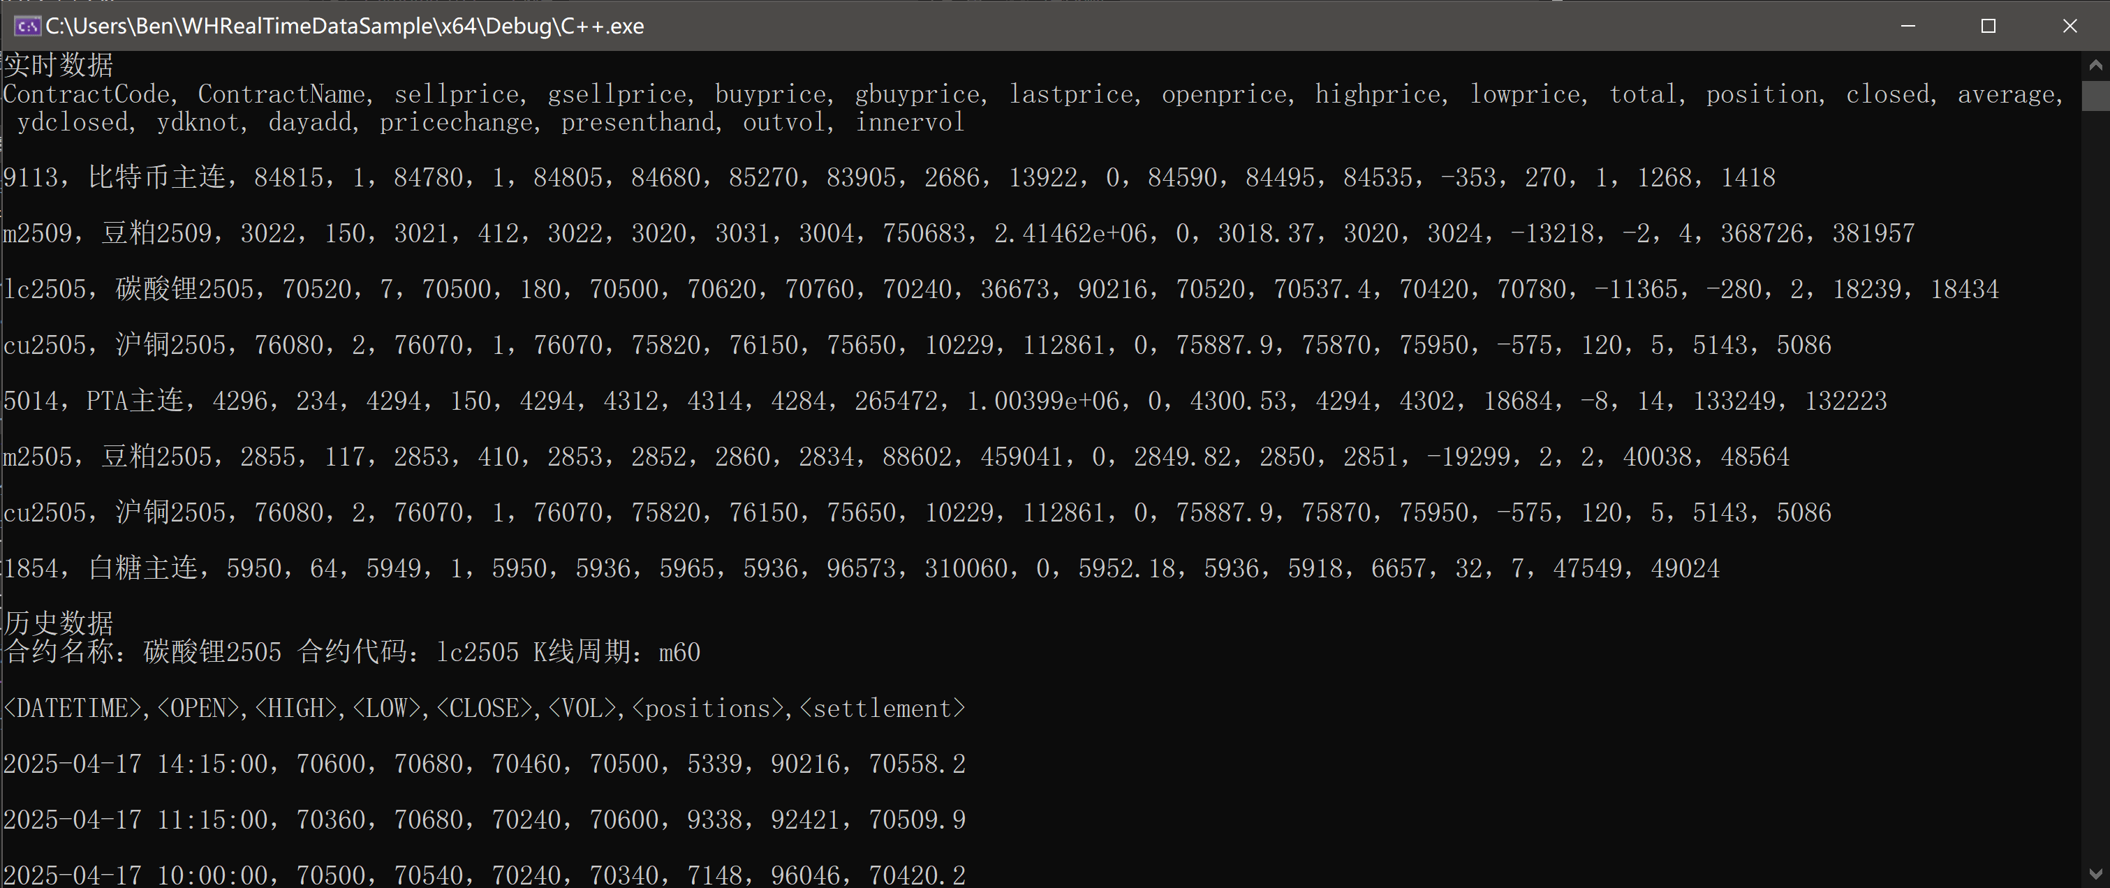The width and height of the screenshot is (2110, 888).
Task: Maximize the console window
Action: (x=1988, y=27)
